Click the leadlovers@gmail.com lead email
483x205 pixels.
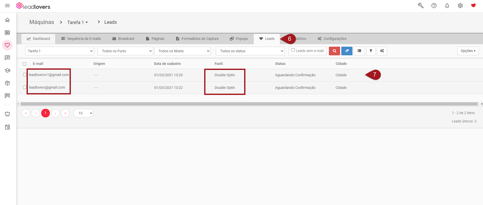(x=47, y=87)
